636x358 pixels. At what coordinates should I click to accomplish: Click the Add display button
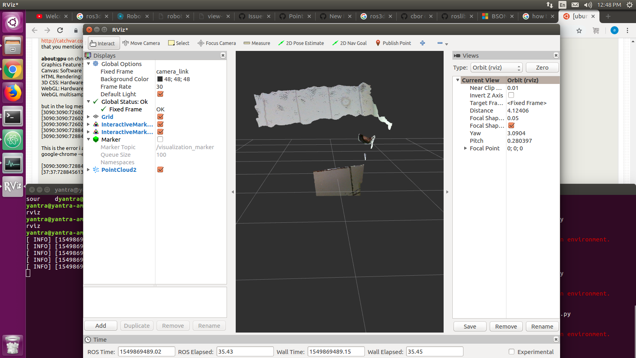[x=101, y=326]
